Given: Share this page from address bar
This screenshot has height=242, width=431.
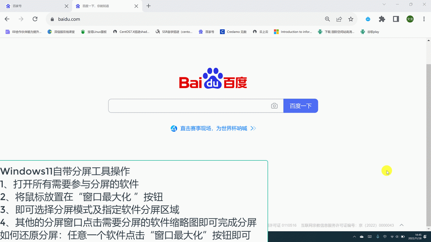Looking at the screenshot, I should [339, 19].
